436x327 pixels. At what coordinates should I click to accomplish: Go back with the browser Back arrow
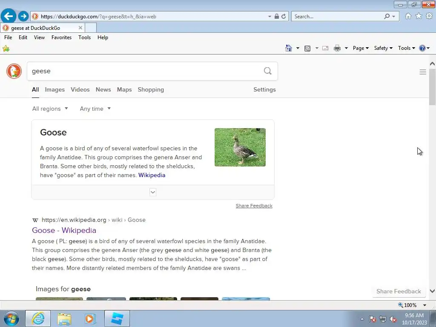(x=9, y=16)
